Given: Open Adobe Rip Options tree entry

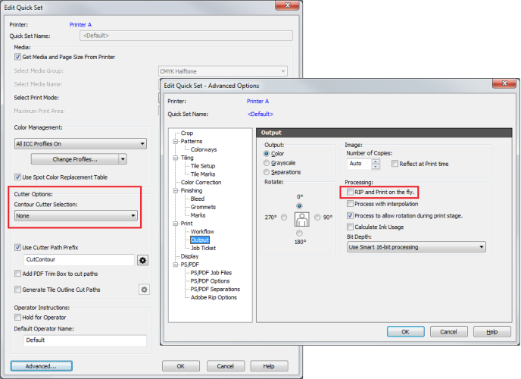Looking at the screenshot, I should pos(215,297).
